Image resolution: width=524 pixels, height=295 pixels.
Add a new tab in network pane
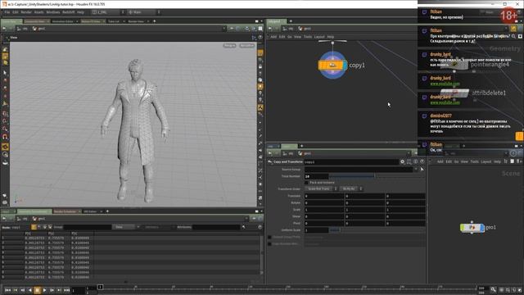tap(291, 21)
